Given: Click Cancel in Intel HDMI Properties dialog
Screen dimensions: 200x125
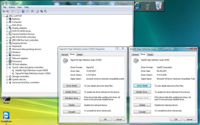Looking at the screenshot, I should (x=189, y=120).
